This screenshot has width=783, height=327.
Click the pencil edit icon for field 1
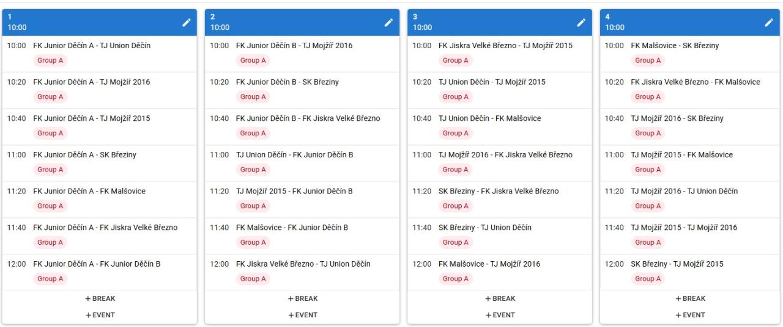[187, 23]
